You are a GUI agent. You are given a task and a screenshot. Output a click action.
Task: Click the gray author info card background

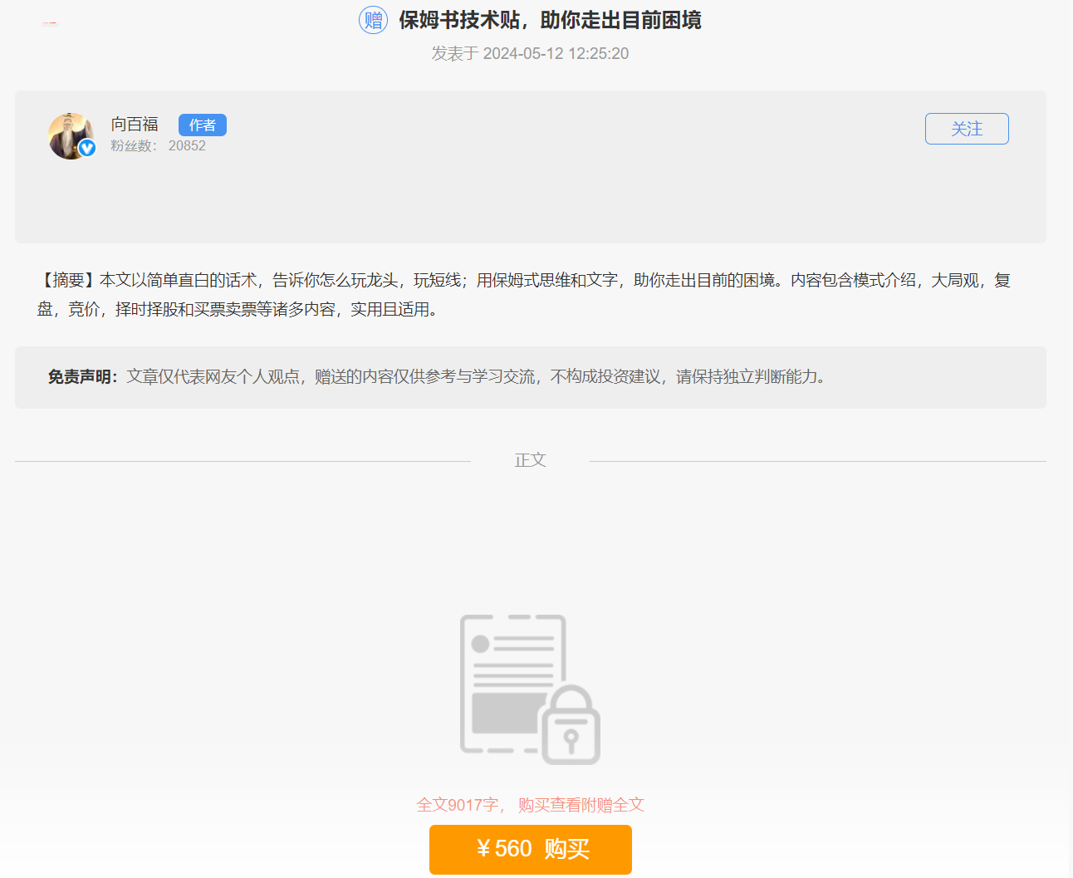point(532,199)
